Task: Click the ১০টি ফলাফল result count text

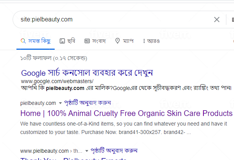Action: click(54, 58)
